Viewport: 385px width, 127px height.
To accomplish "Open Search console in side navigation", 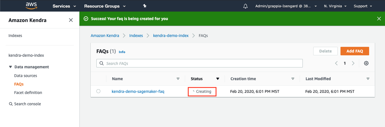I will point(27,104).
